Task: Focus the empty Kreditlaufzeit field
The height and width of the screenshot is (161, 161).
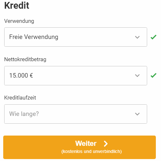Action: click(76, 114)
